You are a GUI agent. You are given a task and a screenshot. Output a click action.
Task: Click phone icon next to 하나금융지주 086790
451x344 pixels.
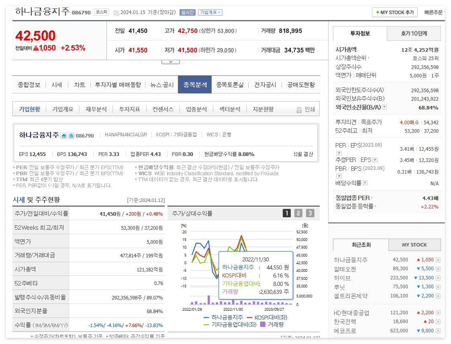tap(71, 136)
